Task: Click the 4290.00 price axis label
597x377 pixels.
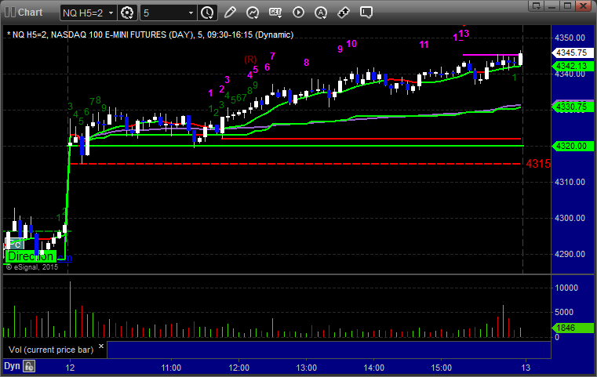Action: (570, 254)
